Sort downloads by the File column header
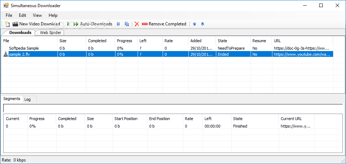 (x=29, y=41)
